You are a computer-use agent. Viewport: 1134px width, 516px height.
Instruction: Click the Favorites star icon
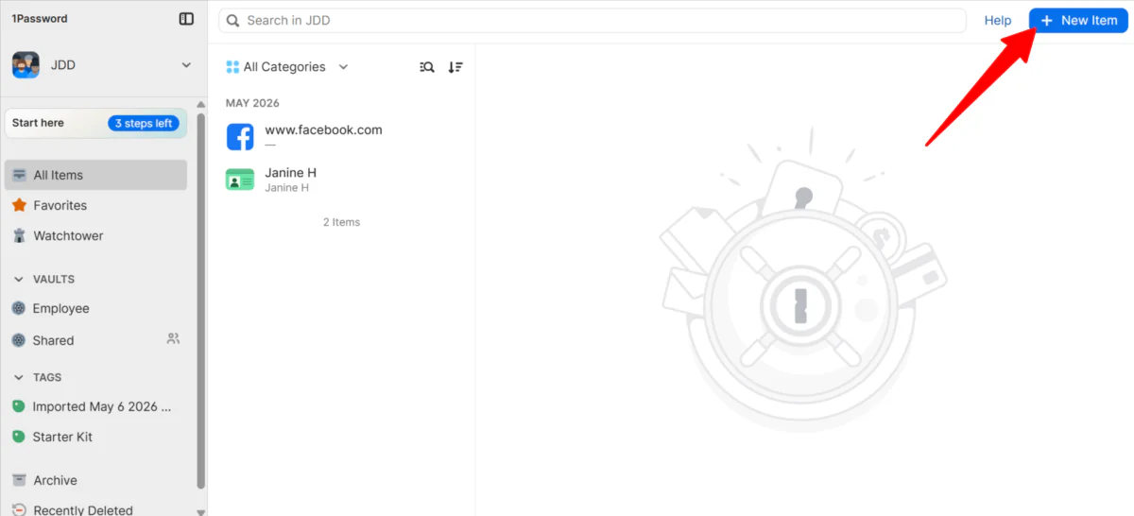pyautogui.click(x=19, y=205)
